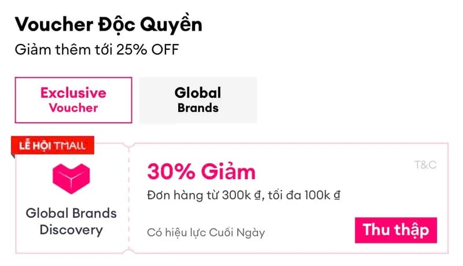Open the T&C terms link
The width and height of the screenshot is (463, 266).
[425, 165]
